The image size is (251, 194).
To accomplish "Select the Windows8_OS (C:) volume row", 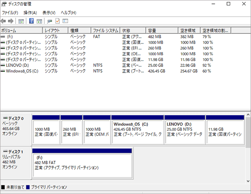I will click(115, 71).
